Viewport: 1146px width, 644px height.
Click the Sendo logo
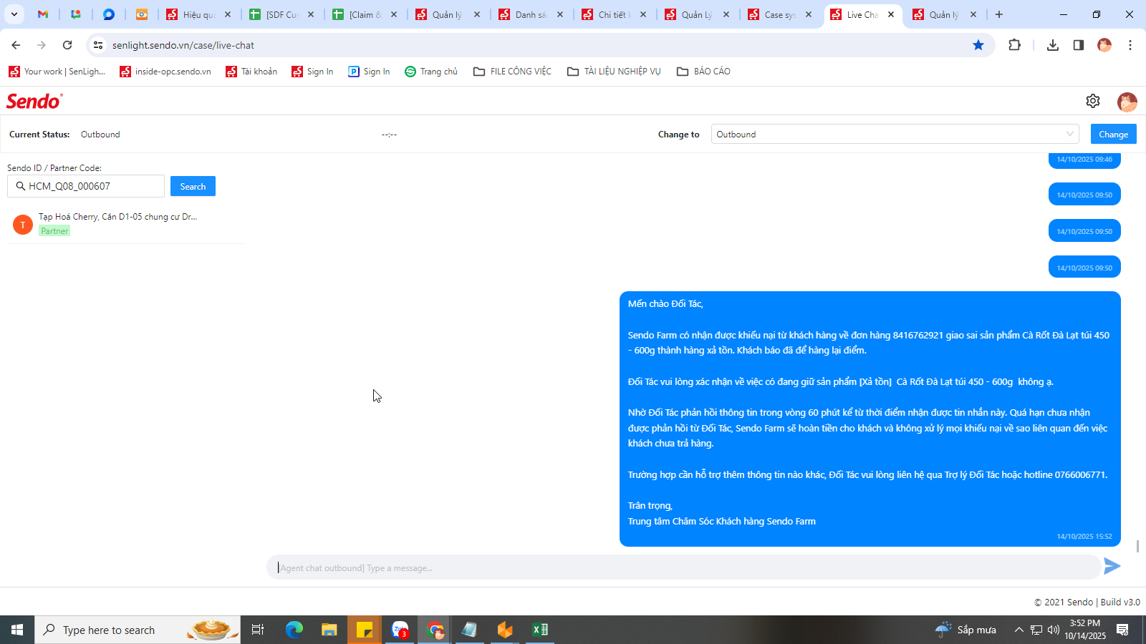pyautogui.click(x=34, y=101)
